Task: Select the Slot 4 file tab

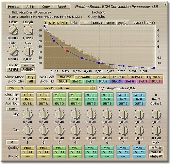Action: (x=103, y=81)
